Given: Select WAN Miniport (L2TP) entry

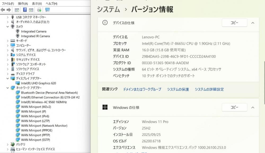Looking at the screenshot, I should (x=35, y=121).
